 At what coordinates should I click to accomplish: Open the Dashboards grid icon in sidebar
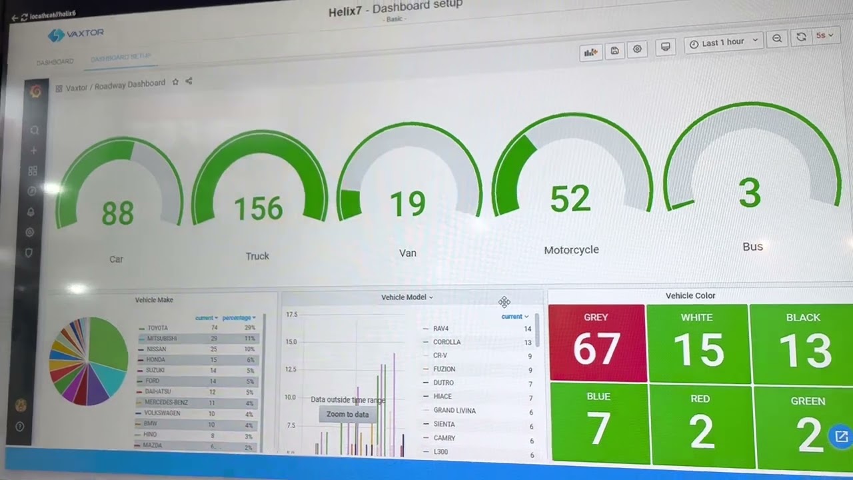pyautogui.click(x=33, y=171)
